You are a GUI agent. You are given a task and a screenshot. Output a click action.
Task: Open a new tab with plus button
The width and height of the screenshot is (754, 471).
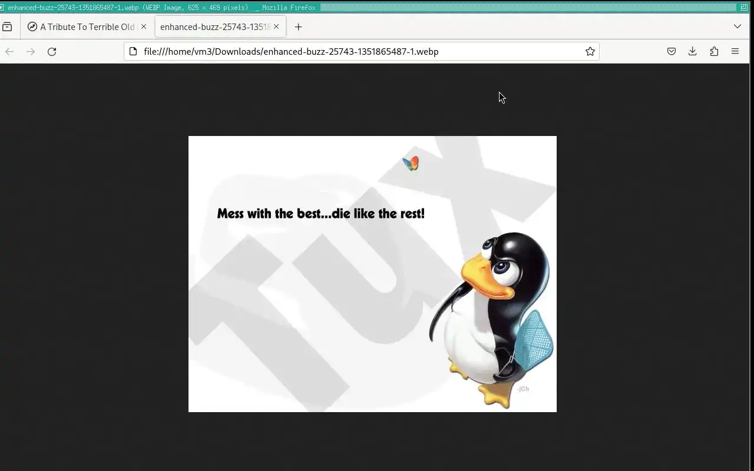298,26
